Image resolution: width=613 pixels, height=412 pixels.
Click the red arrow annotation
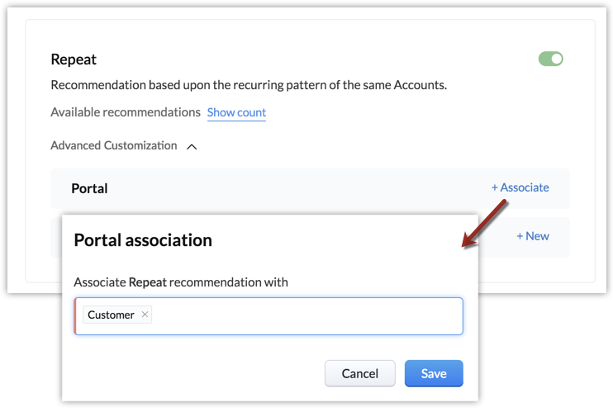(x=484, y=226)
